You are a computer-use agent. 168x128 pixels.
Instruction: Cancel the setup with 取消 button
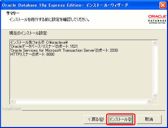click(149, 119)
